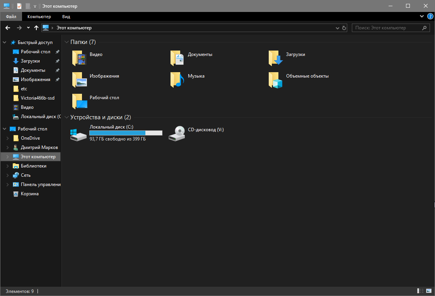Open the Help question mark icon

tap(430, 16)
